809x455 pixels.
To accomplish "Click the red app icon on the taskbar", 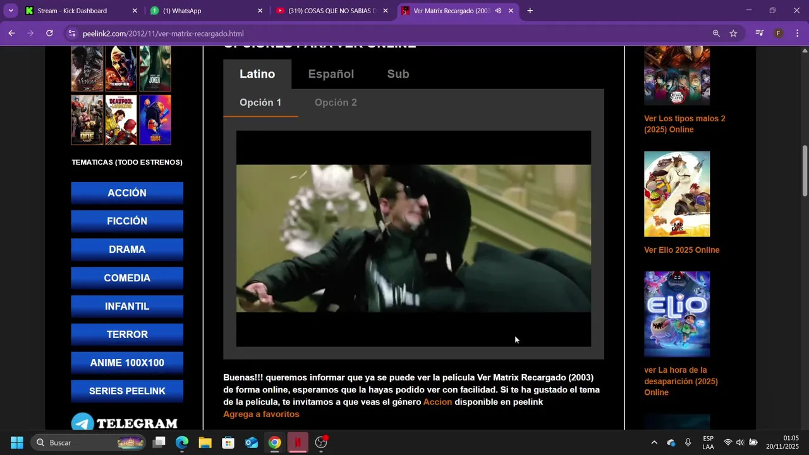I will pyautogui.click(x=298, y=442).
